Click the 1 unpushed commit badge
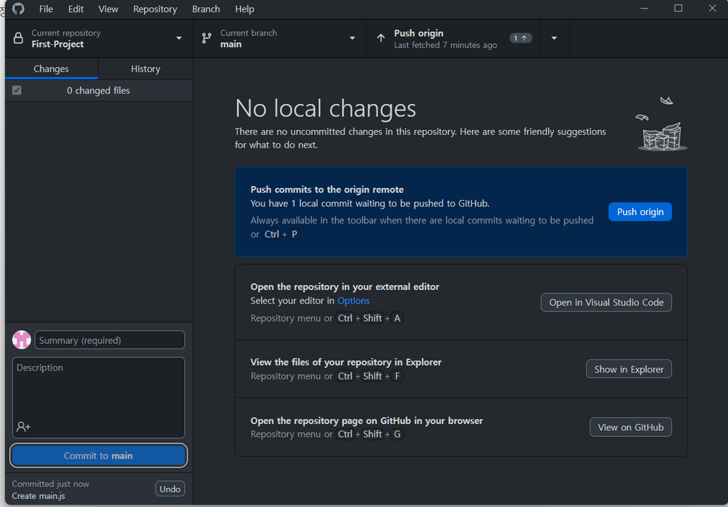 point(520,38)
